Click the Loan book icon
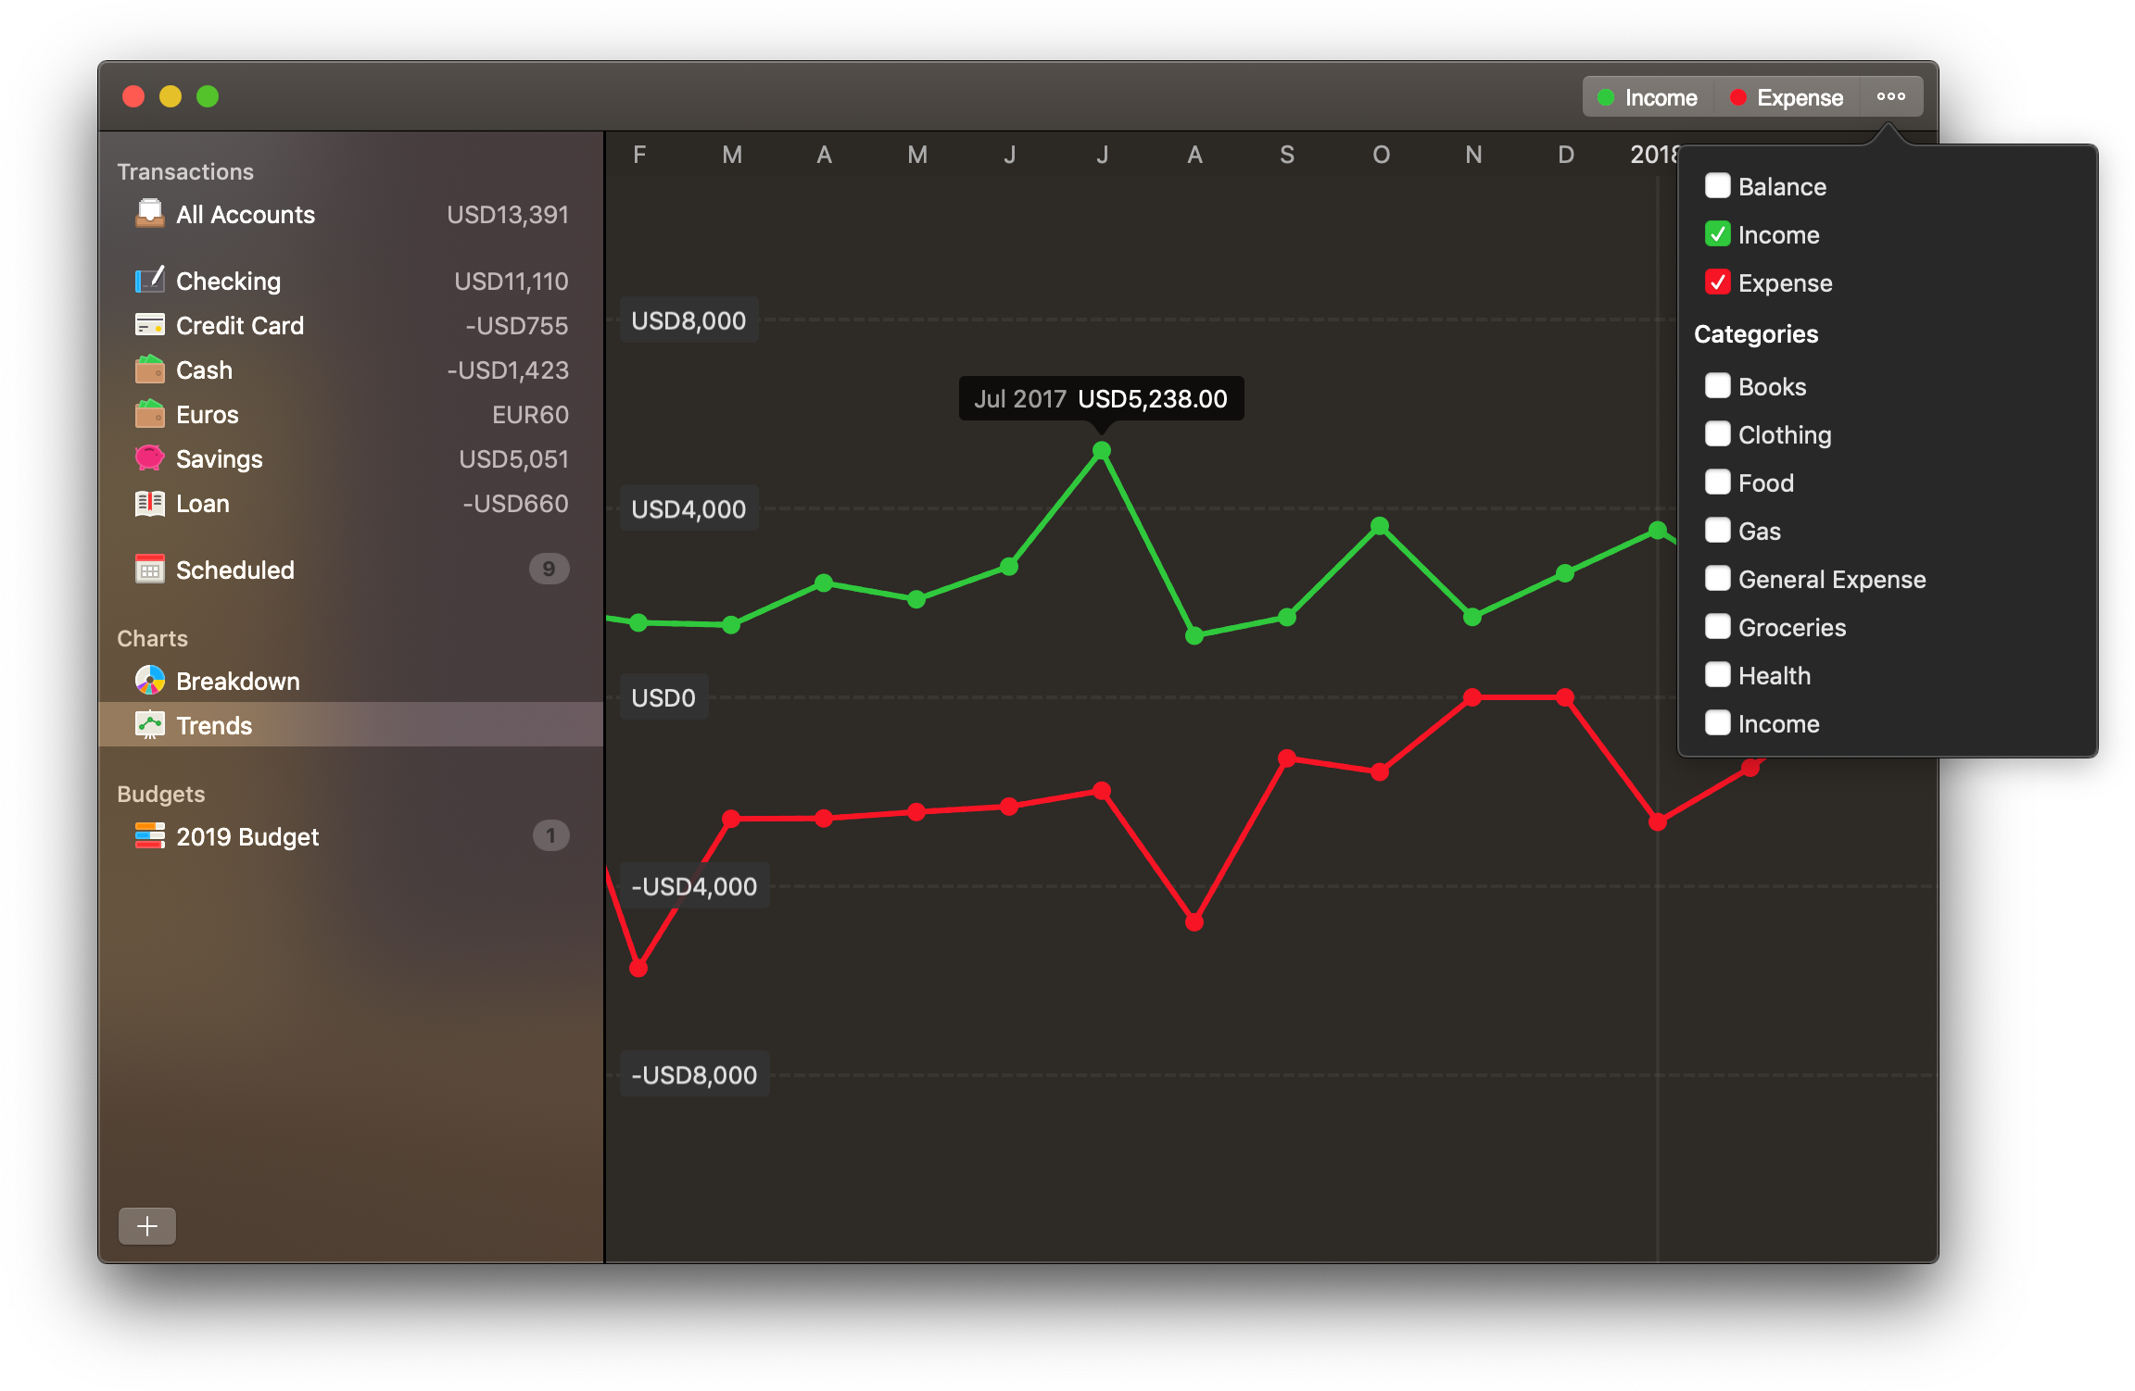2135x1391 pixels. coord(149,503)
